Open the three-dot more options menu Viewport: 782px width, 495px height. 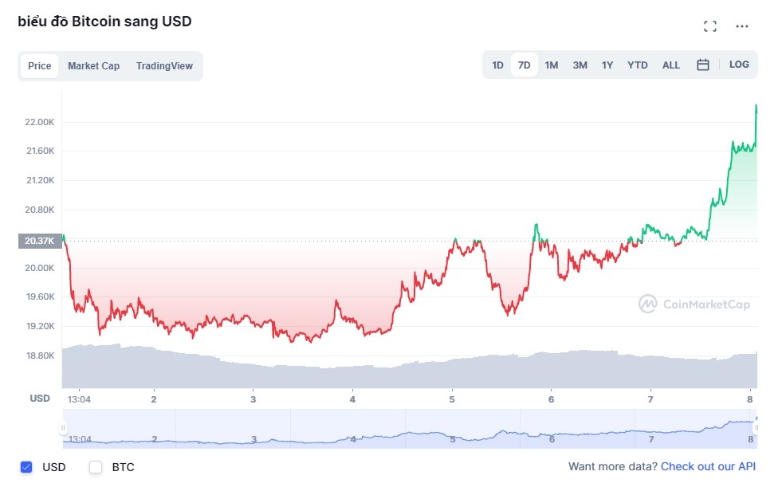(x=742, y=26)
